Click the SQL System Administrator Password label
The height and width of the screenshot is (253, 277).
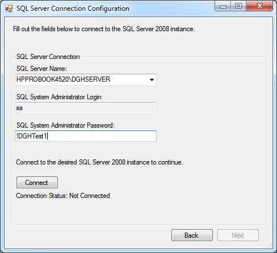[65, 125]
